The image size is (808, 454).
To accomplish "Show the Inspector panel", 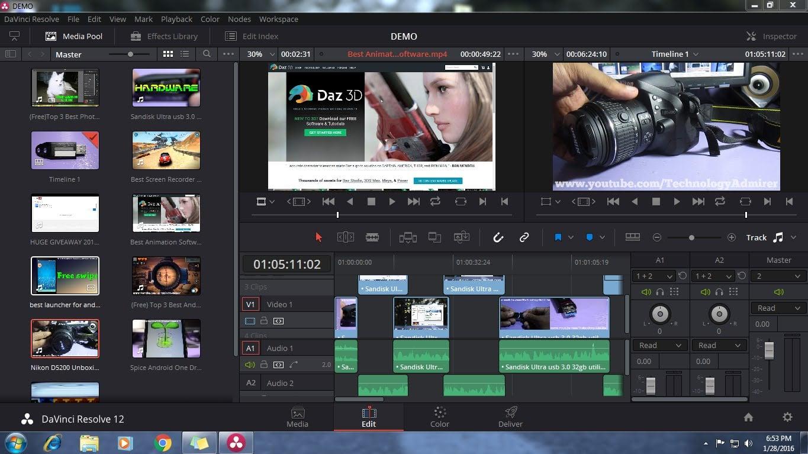I will (x=771, y=36).
